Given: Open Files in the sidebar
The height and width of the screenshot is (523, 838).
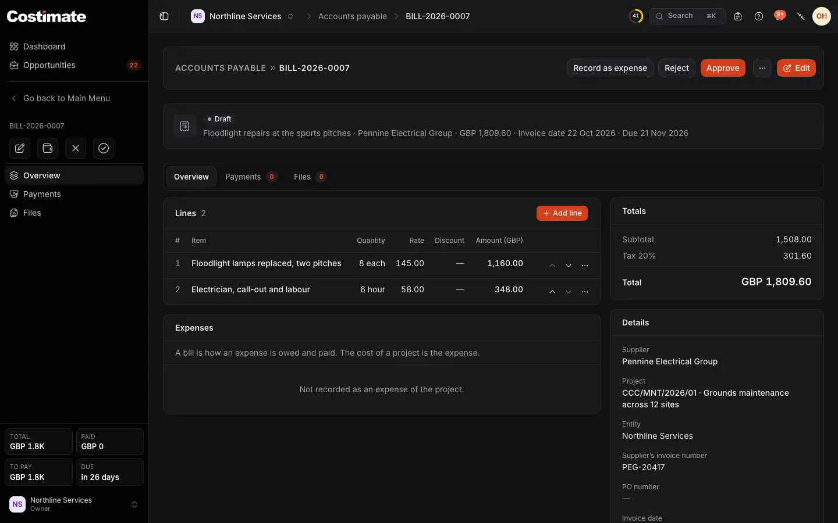Looking at the screenshot, I should [74, 213].
